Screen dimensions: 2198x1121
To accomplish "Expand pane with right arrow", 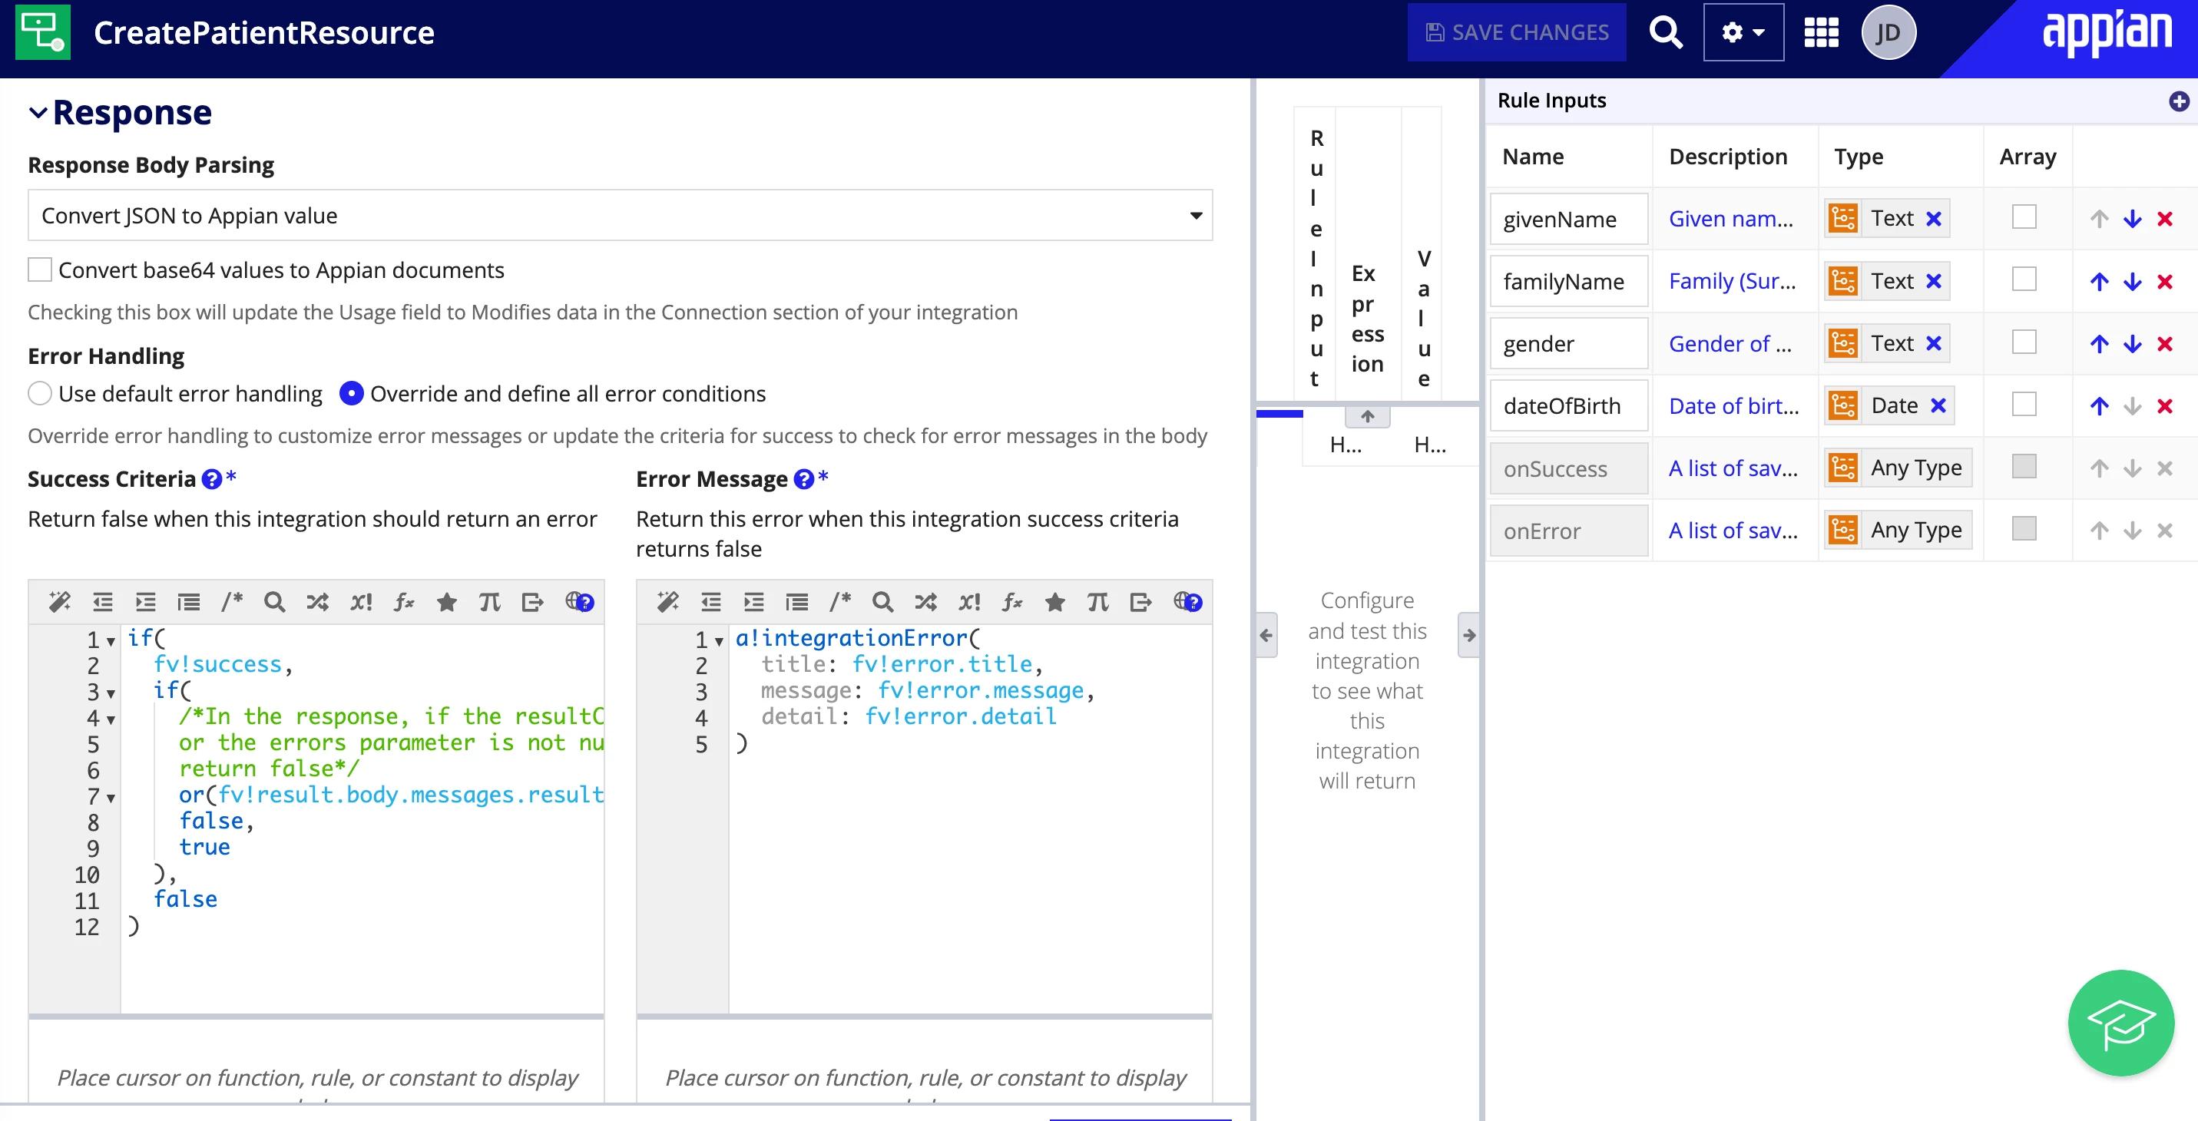I will 1468,635.
